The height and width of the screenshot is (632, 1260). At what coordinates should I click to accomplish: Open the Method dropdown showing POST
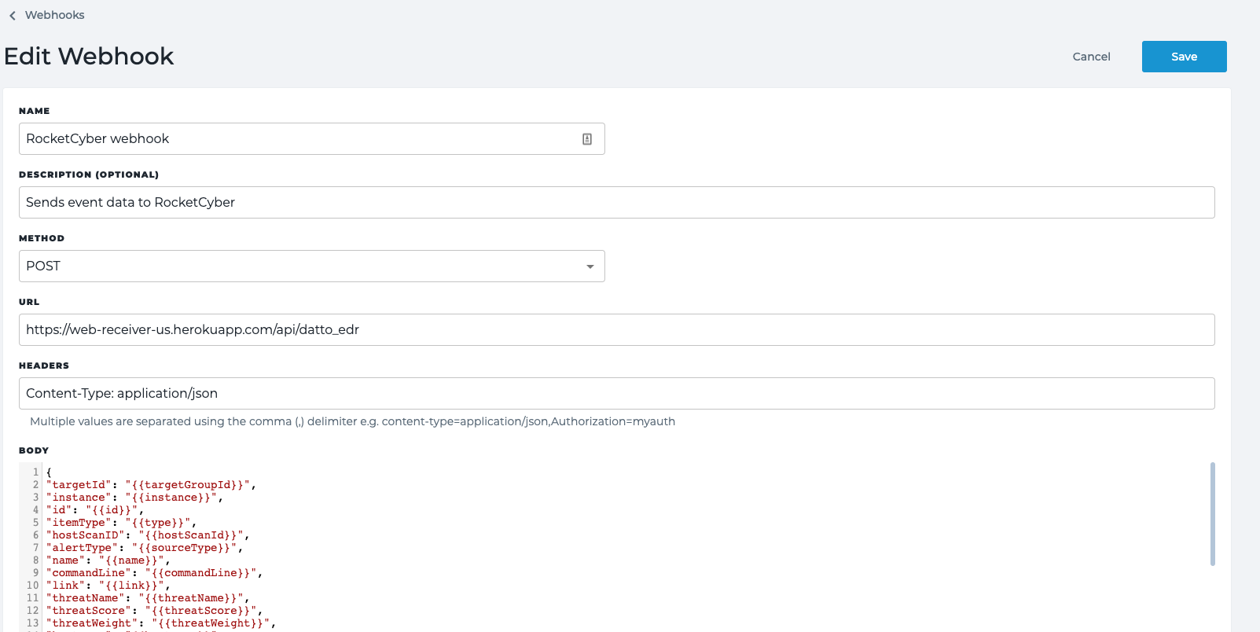(311, 266)
